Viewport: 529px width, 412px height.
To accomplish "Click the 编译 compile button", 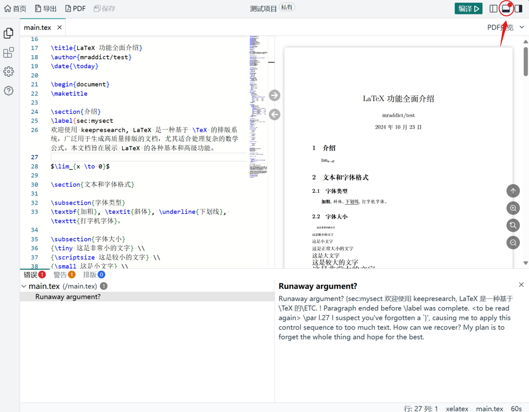I will (468, 8).
